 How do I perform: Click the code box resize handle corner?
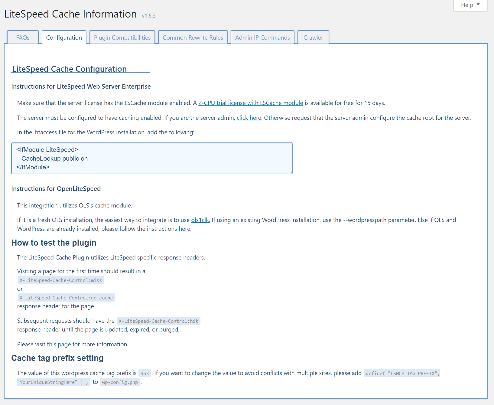(291, 172)
